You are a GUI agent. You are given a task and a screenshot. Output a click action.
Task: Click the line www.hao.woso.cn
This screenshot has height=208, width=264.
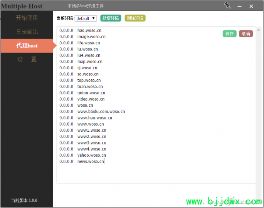[86, 117]
